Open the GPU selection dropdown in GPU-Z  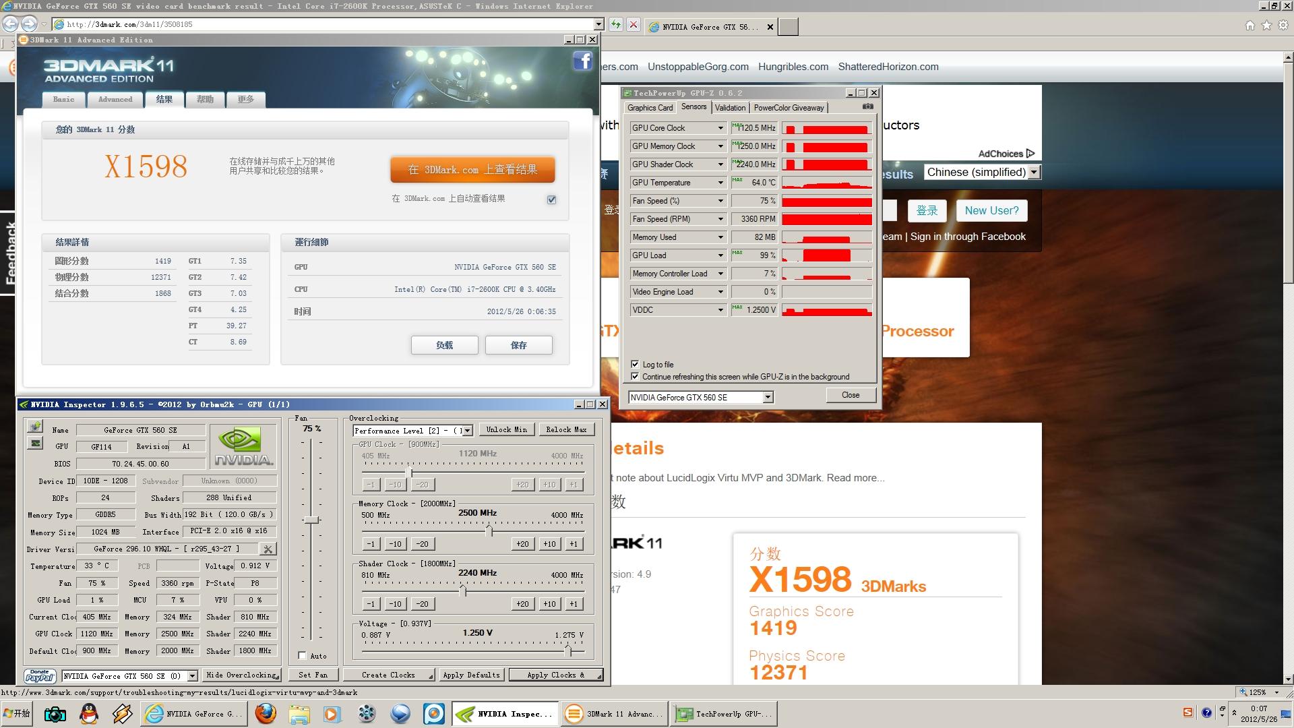click(x=768, y=398)
